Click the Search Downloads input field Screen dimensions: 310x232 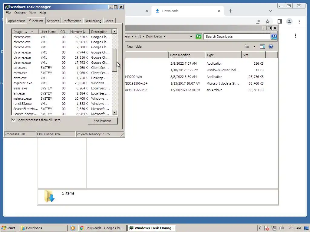237,37
